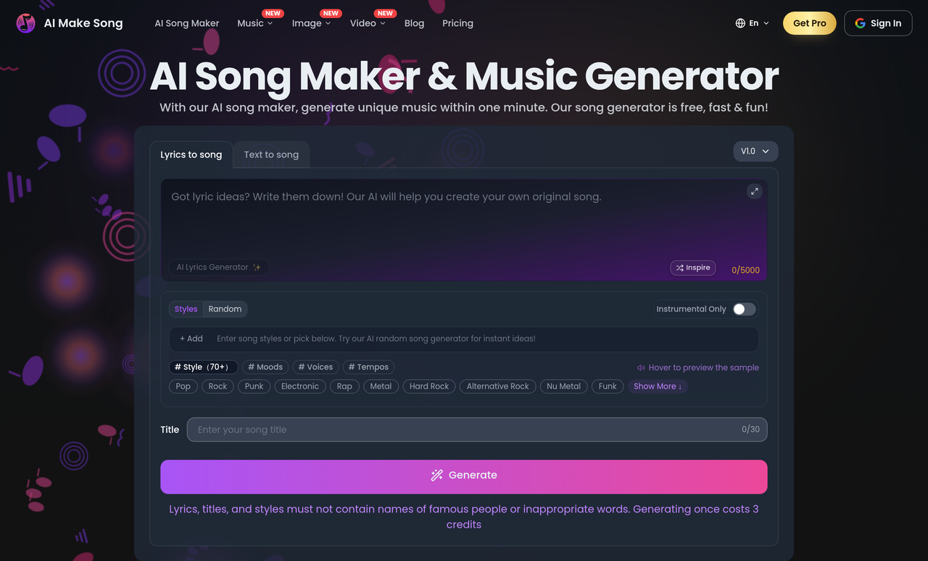Screen dimensions: 928x561
Task: Pick the Rock style tag
Action: point(218,386)
